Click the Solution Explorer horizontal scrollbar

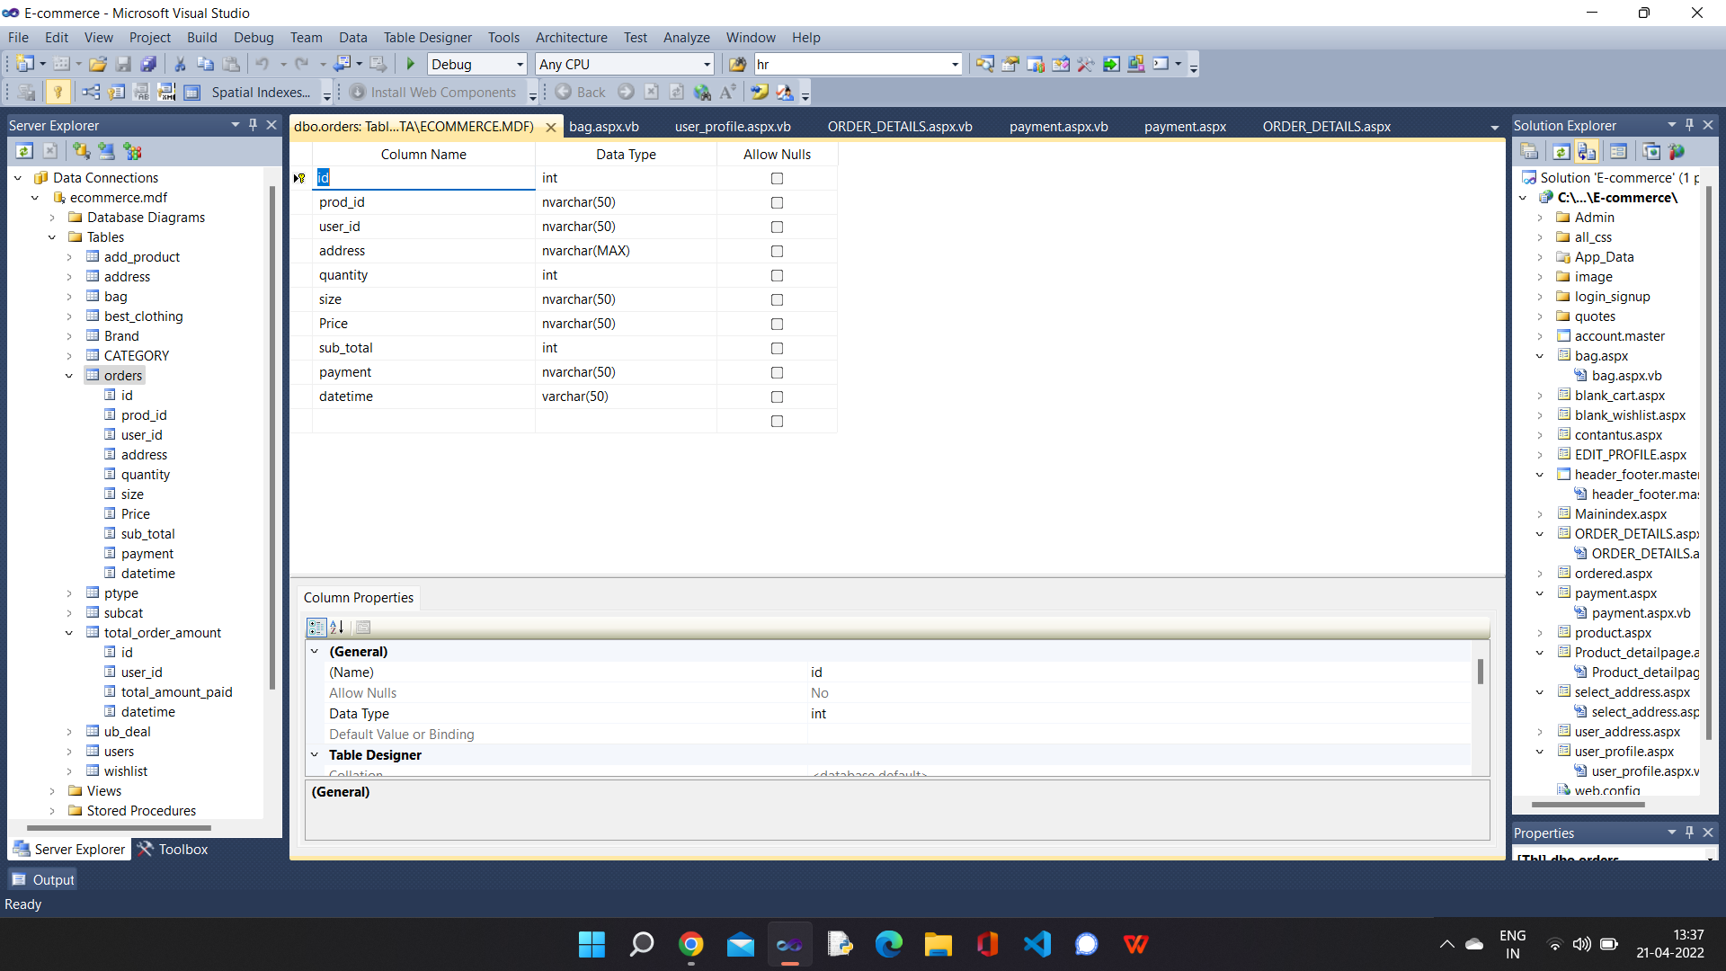coord(1588,804)
